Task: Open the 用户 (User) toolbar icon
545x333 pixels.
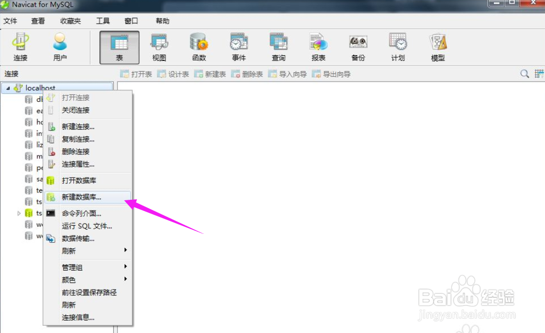Action: (x=60, y=47)
